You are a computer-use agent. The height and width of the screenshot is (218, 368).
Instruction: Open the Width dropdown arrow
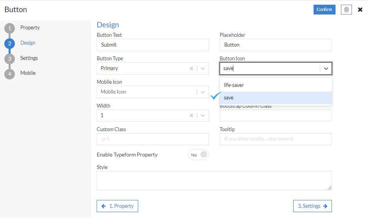(203, 115)
